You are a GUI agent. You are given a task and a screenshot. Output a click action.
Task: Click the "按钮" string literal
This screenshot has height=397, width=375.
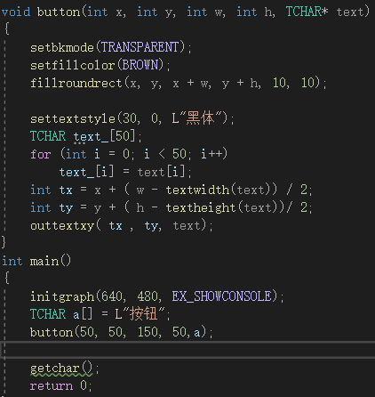pyautogui.click(x=140, y=313)
